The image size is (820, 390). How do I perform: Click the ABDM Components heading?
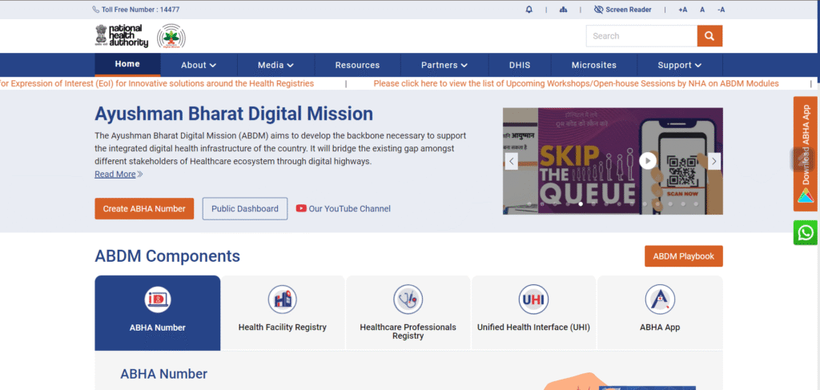pos(167,256)
